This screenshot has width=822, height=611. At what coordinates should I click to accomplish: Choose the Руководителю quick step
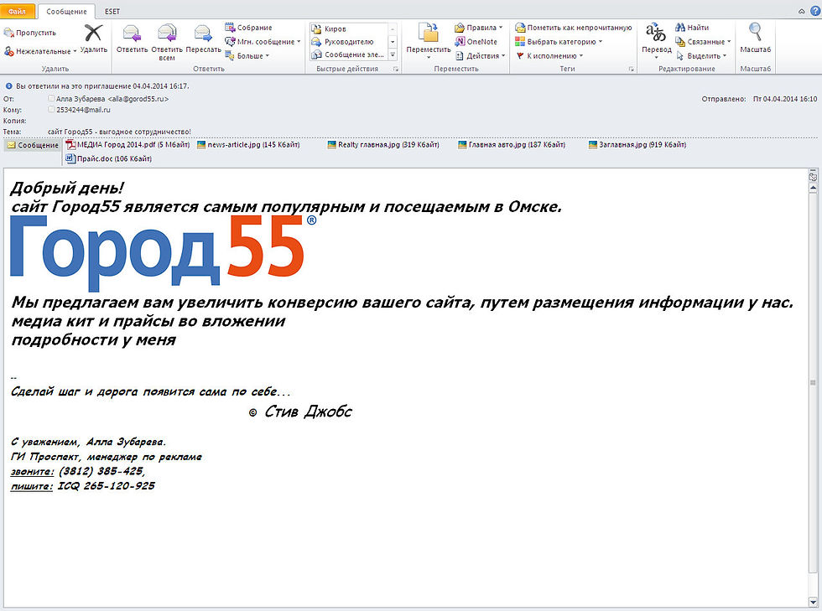(x=342, y=41)
